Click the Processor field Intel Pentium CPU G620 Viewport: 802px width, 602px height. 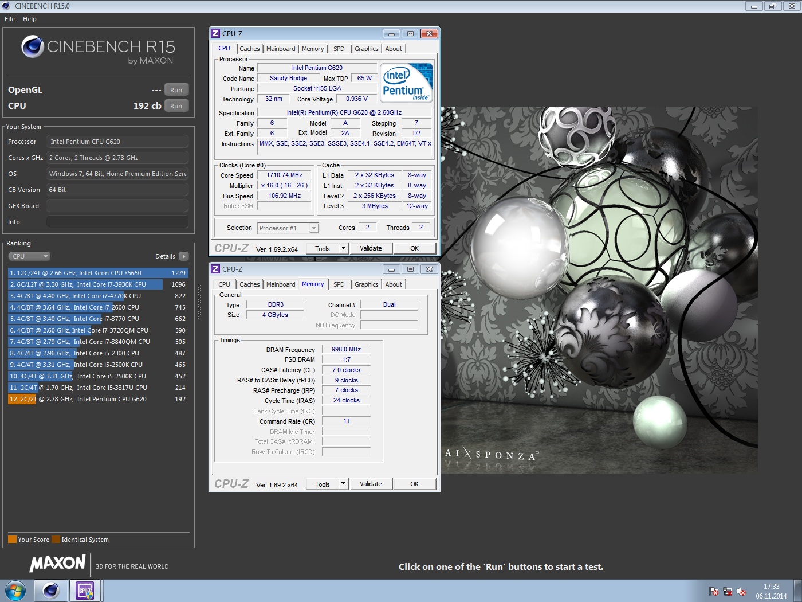[117, 142]
